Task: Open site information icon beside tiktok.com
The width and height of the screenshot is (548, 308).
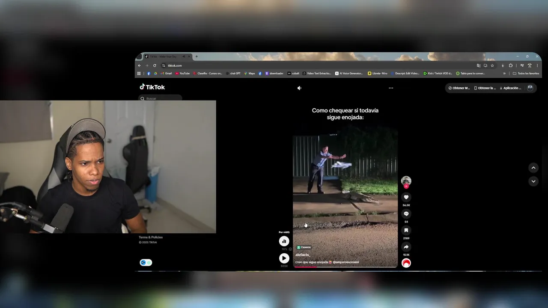Action: [164, 65]
